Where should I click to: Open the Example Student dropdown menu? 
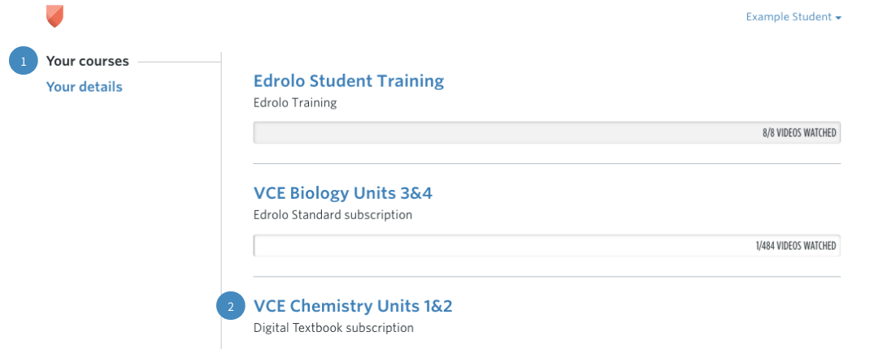coord(794,17)
